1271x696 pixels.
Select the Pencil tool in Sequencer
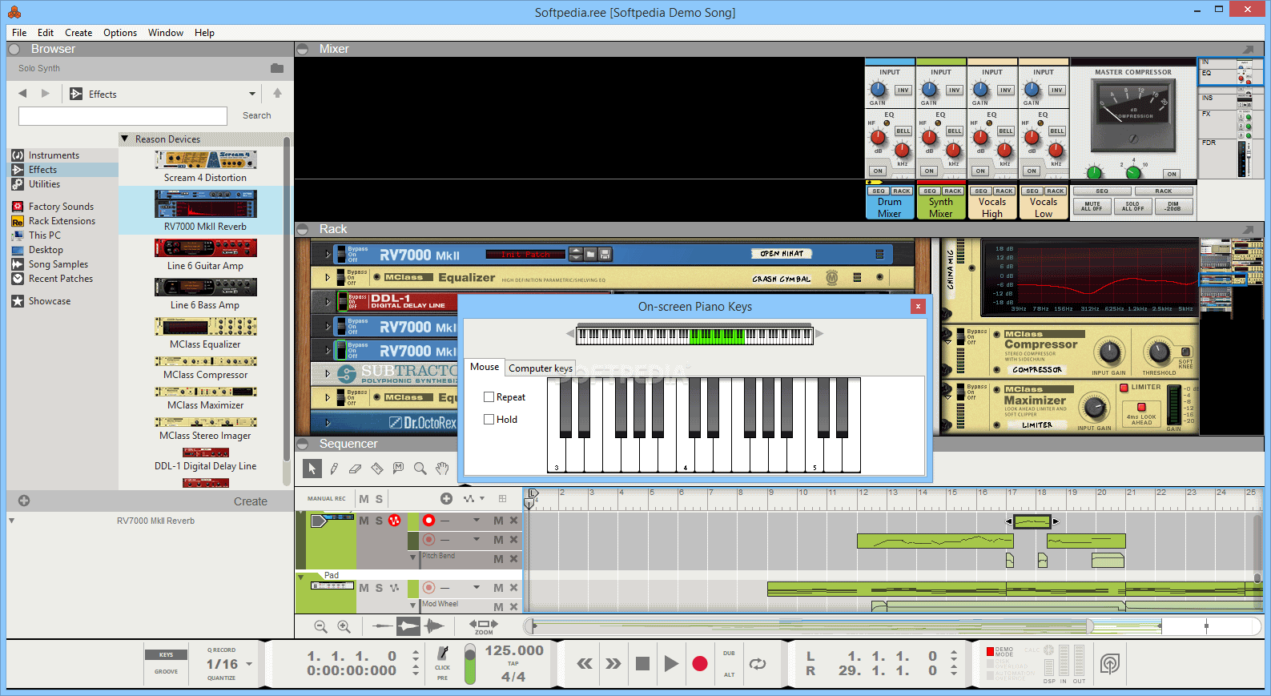pyautogui.click(x=334, y=469)
